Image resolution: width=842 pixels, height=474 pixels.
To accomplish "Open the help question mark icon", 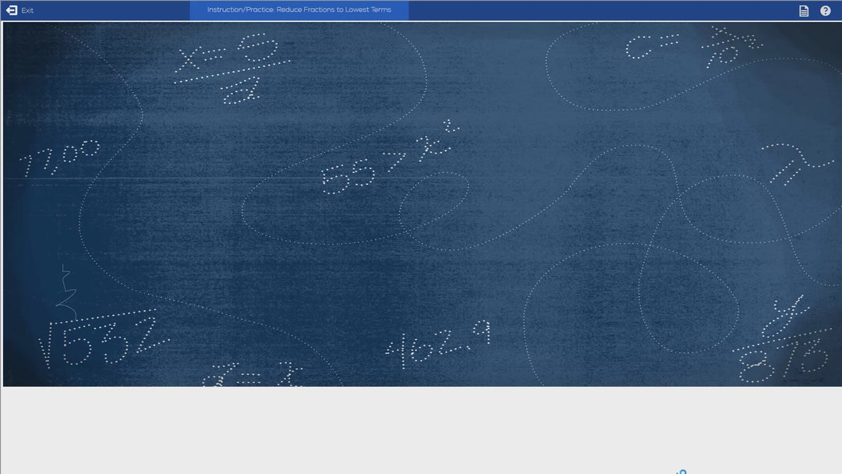I will tap(824, 10).
